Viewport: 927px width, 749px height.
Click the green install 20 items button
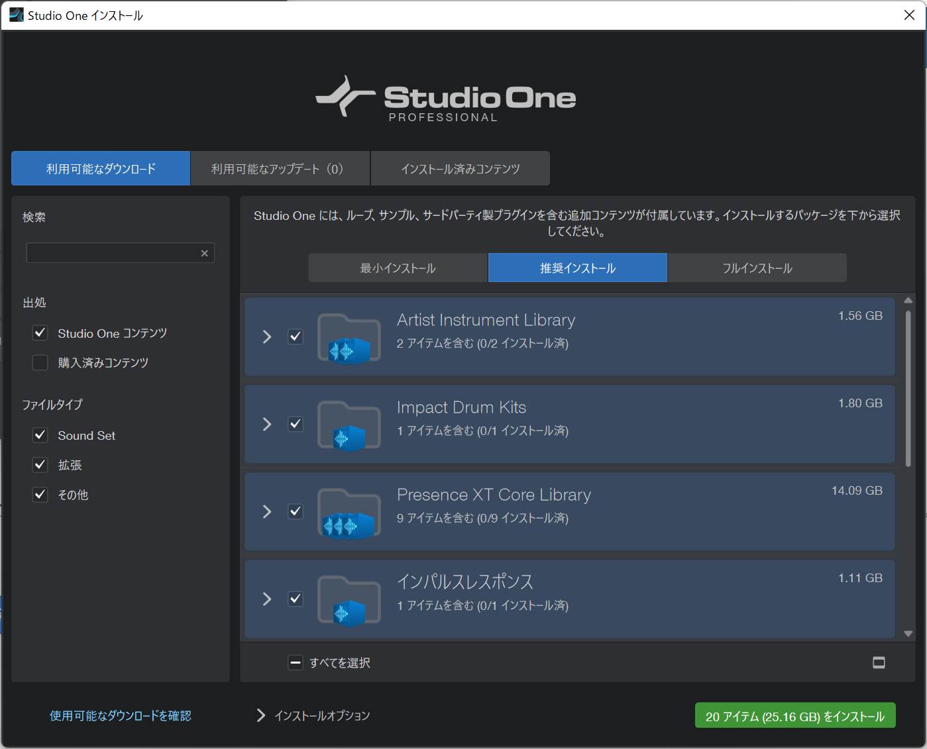coord(795,715)
